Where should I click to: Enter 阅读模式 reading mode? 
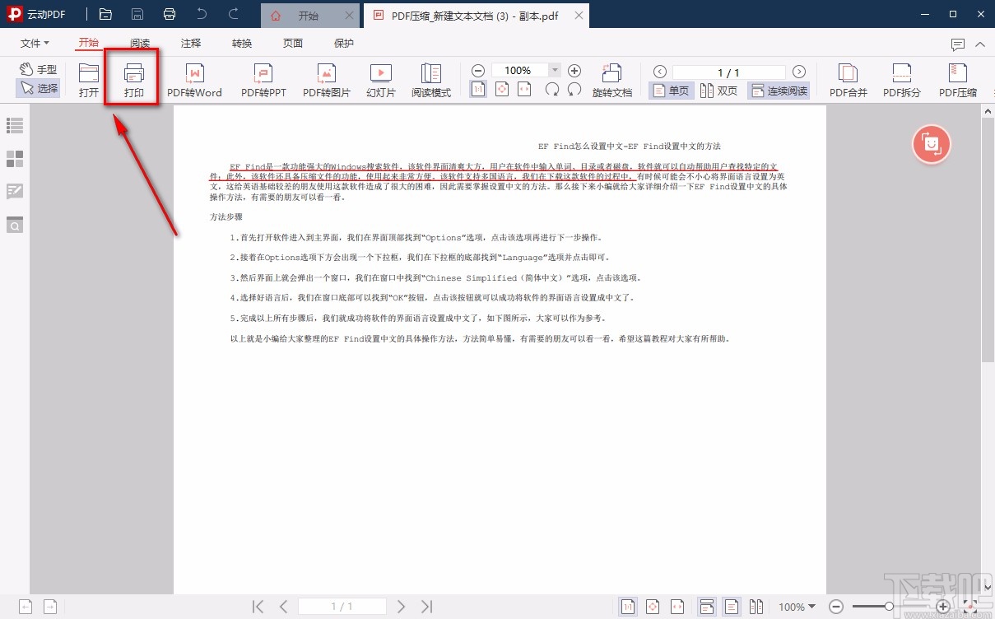[x=430, y=80]
